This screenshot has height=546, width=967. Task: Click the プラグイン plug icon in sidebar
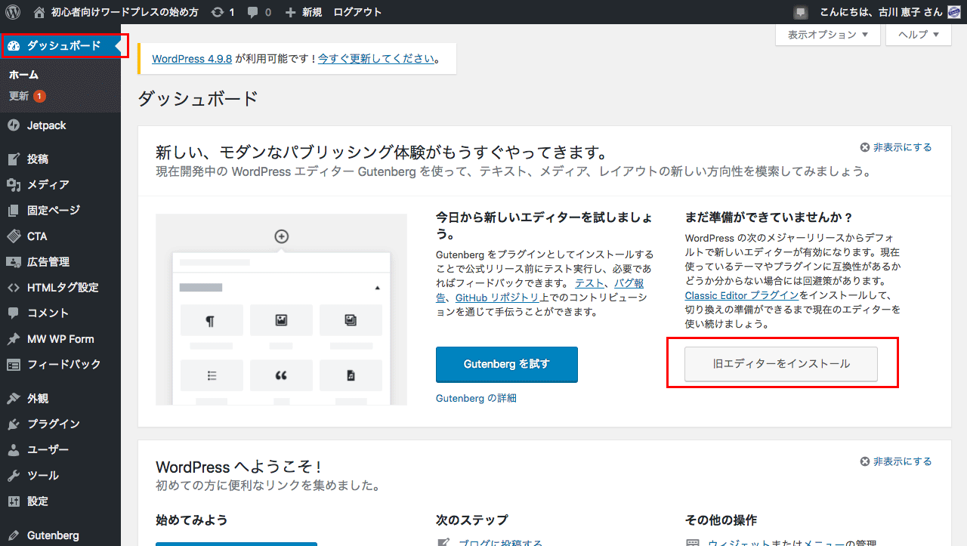tap(14, 424)
